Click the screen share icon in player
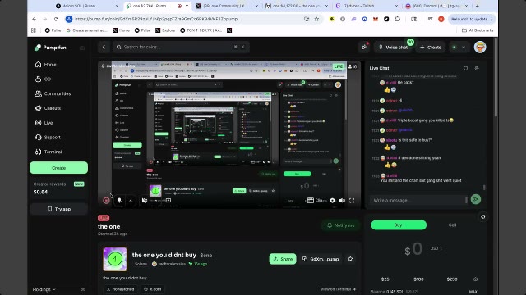This screenshot has height=295, width=526. point(168,200)
